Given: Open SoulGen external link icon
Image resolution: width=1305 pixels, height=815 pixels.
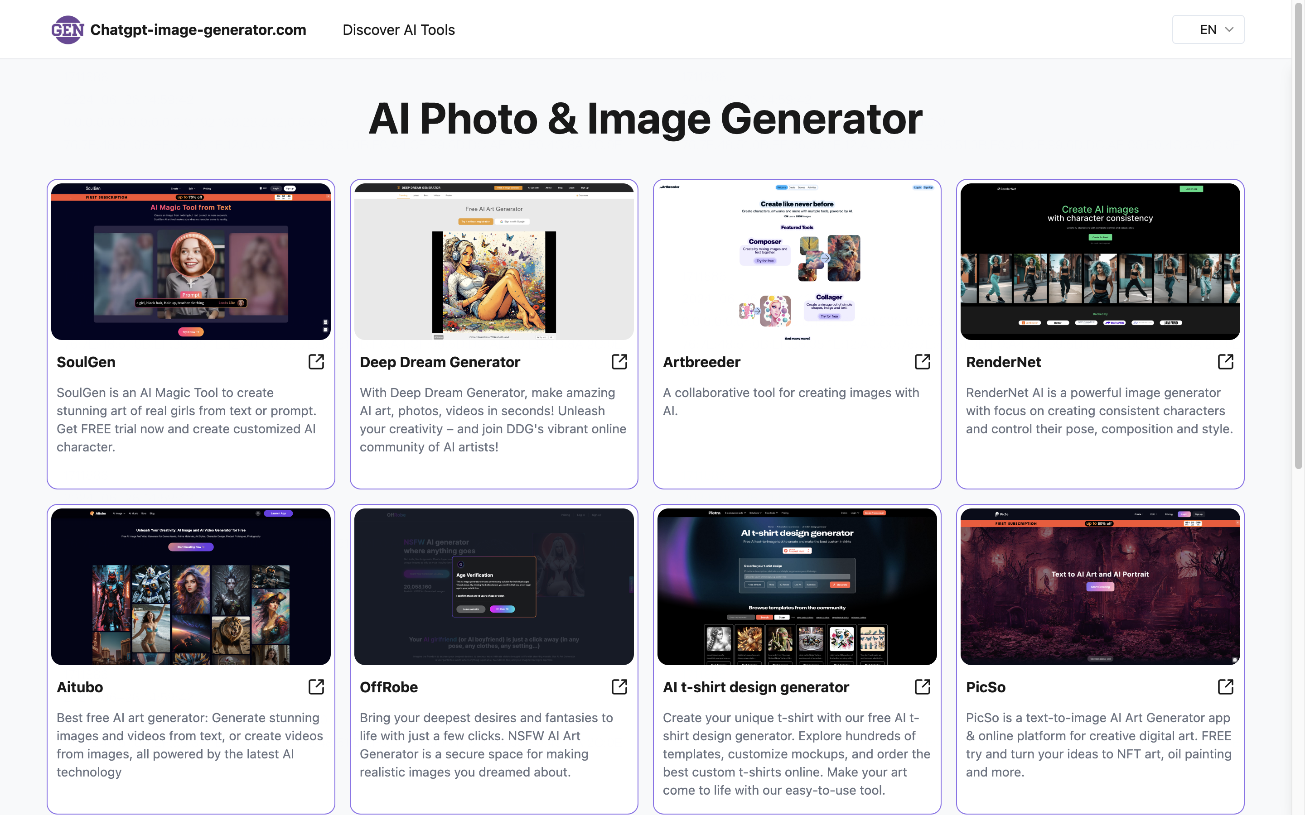Looking at the screenshot, I should 316,362.
